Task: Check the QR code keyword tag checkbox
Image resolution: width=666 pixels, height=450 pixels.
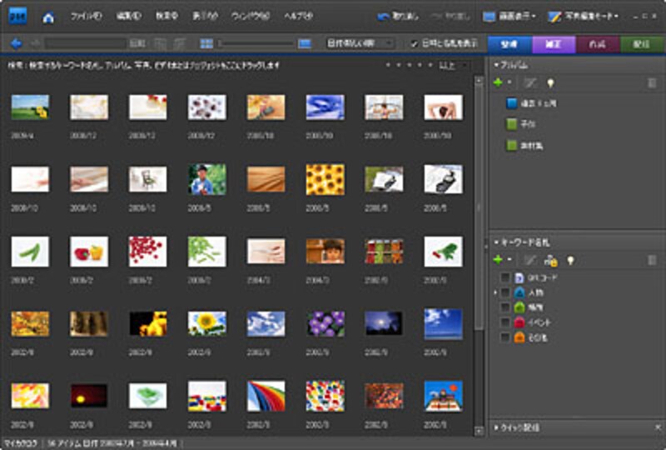Action: point(504,277)
